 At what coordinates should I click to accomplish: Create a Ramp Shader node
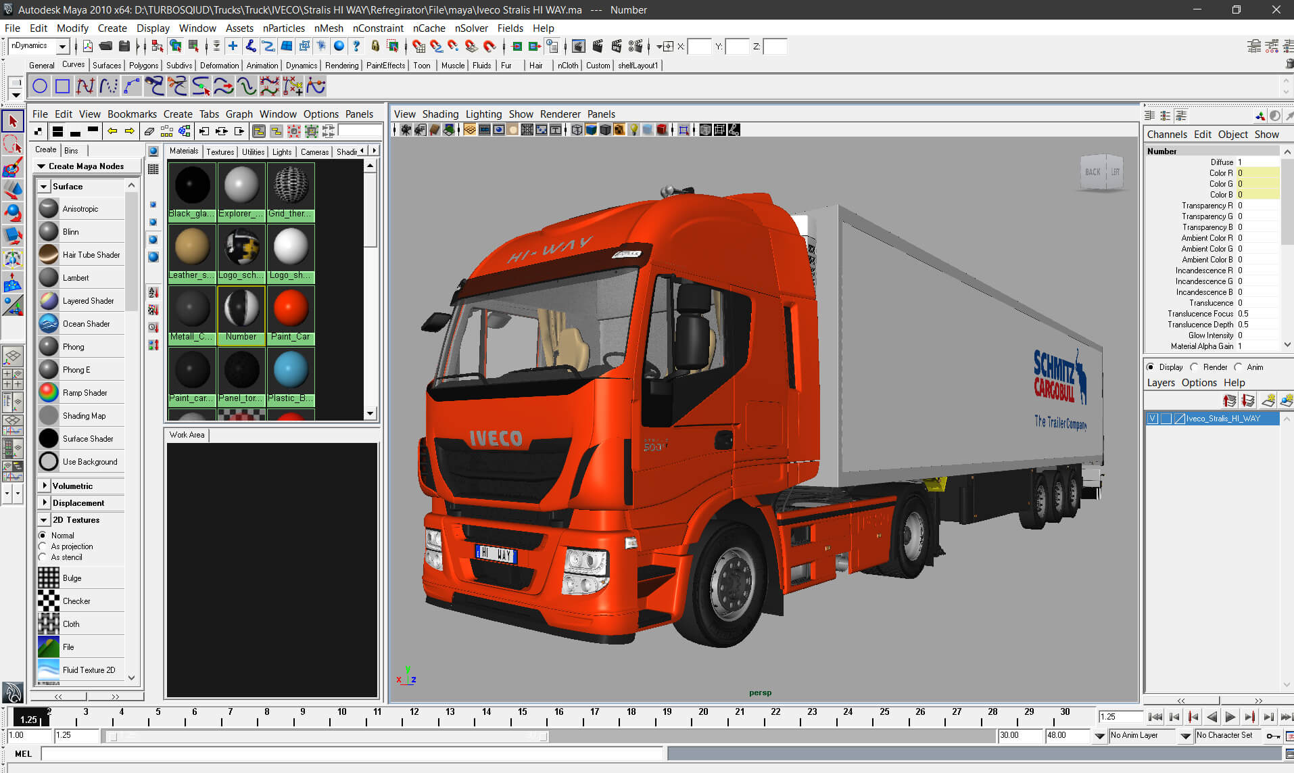click(81, 392)
